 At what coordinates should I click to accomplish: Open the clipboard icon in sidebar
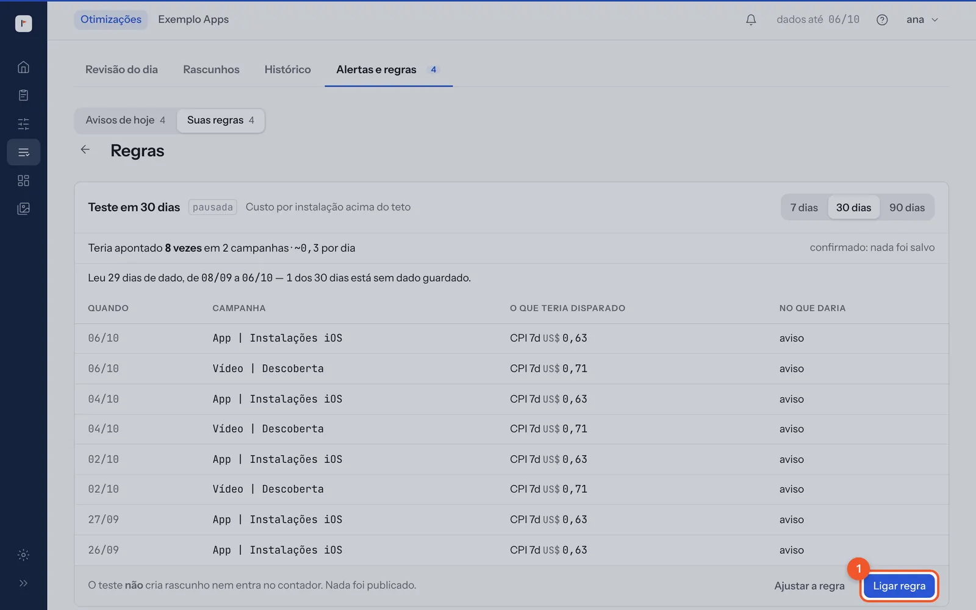pyautogui.click(x=23, y=95)
